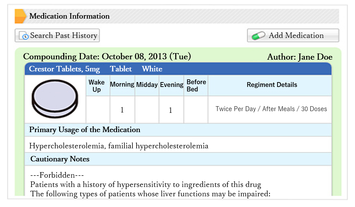
Task: Click the Search Past History button
Action: 57,35
